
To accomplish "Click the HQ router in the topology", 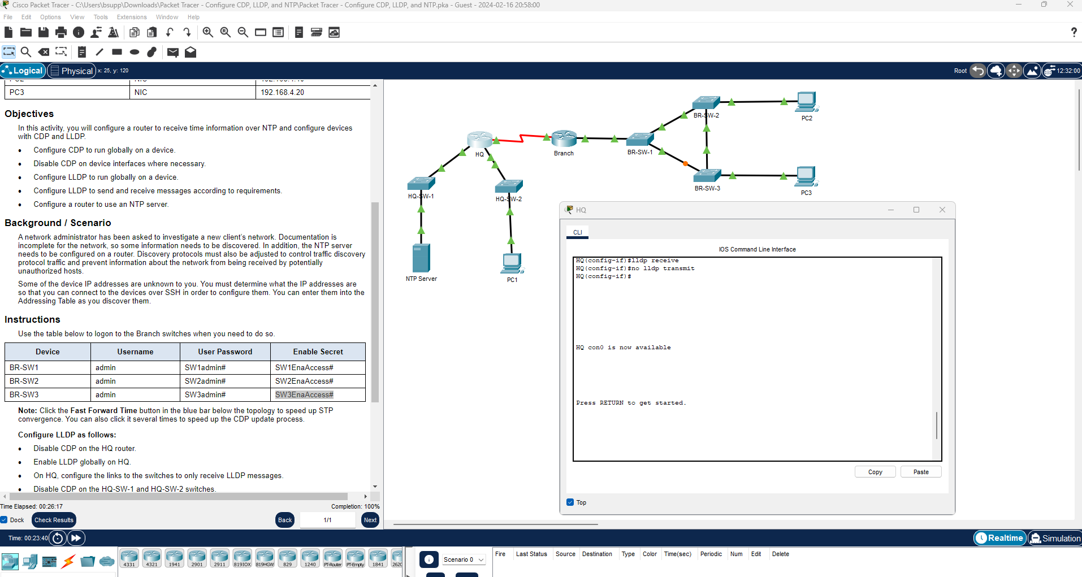I will pos(479,140).
